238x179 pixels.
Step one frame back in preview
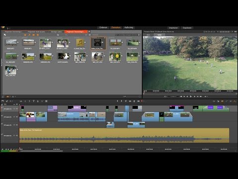tap(187, 96)
